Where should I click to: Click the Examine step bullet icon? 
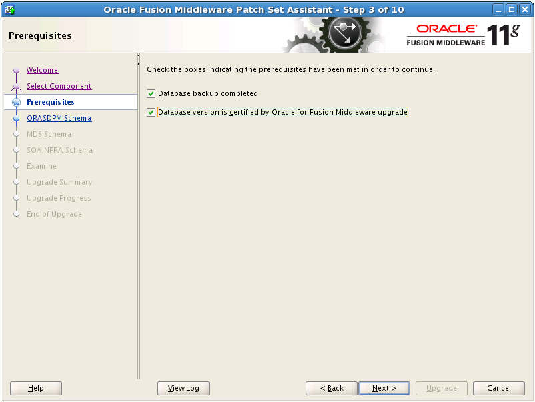(16, 167)
